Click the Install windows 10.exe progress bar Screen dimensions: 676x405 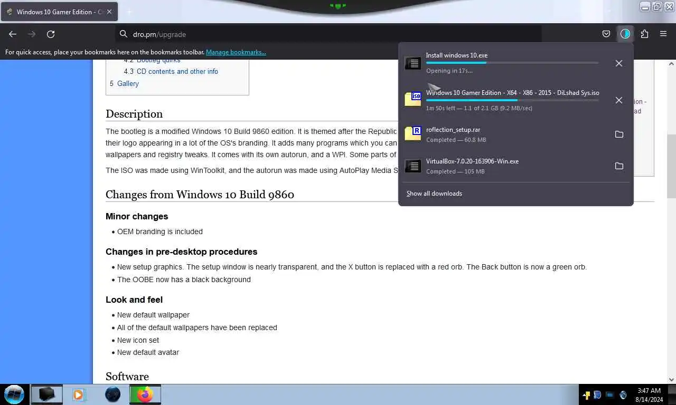(x=512, y=63)
